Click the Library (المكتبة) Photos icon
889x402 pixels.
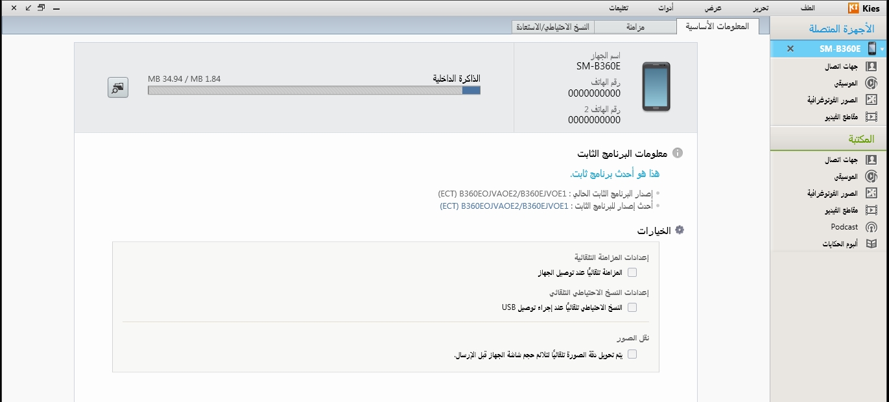pyautogui.click(x=871, y=193)
